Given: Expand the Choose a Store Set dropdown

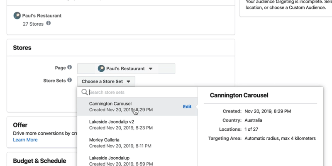Looking at the screenshot, I should click(106, 81).
